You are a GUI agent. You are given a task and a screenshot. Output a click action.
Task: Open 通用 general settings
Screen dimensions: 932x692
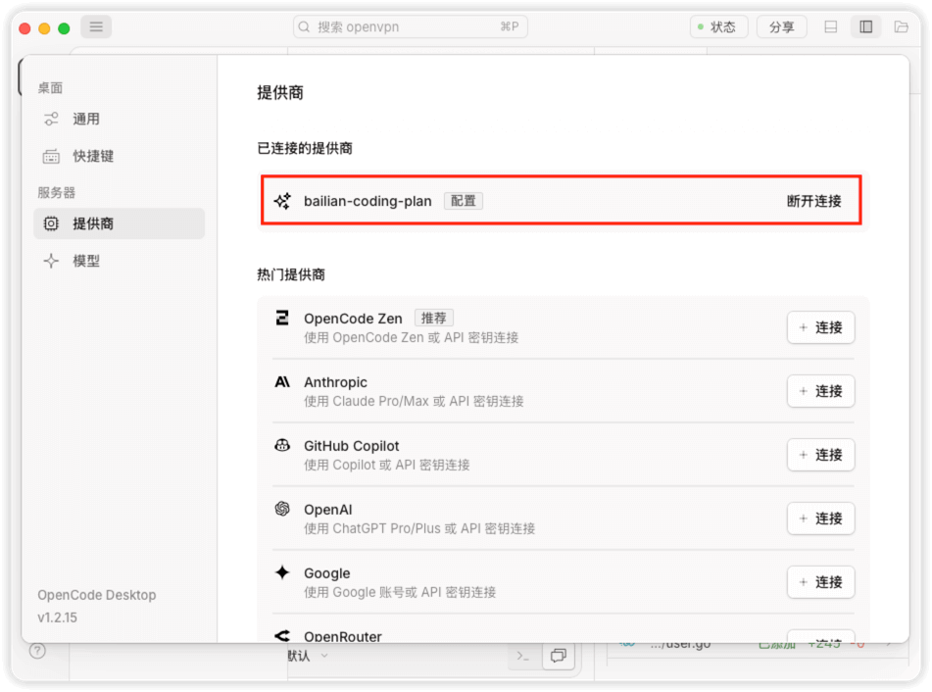[119, 119]
